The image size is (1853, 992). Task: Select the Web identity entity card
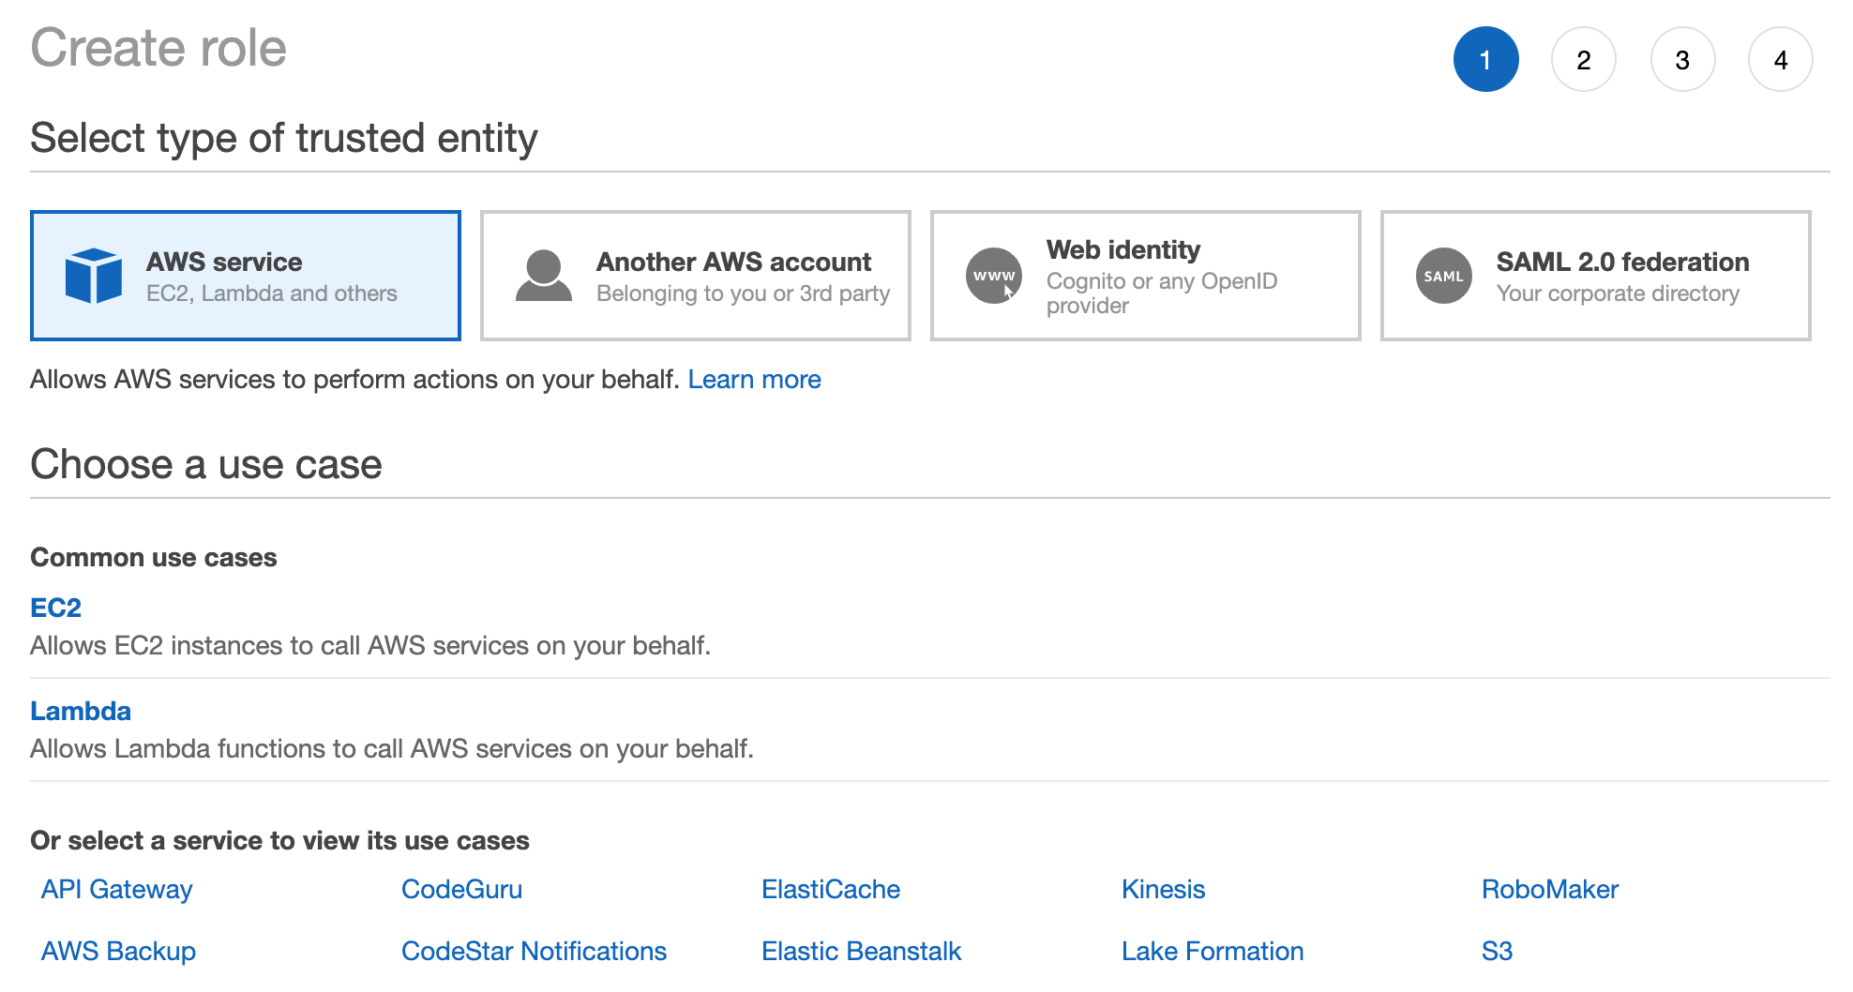point(1146,276)
